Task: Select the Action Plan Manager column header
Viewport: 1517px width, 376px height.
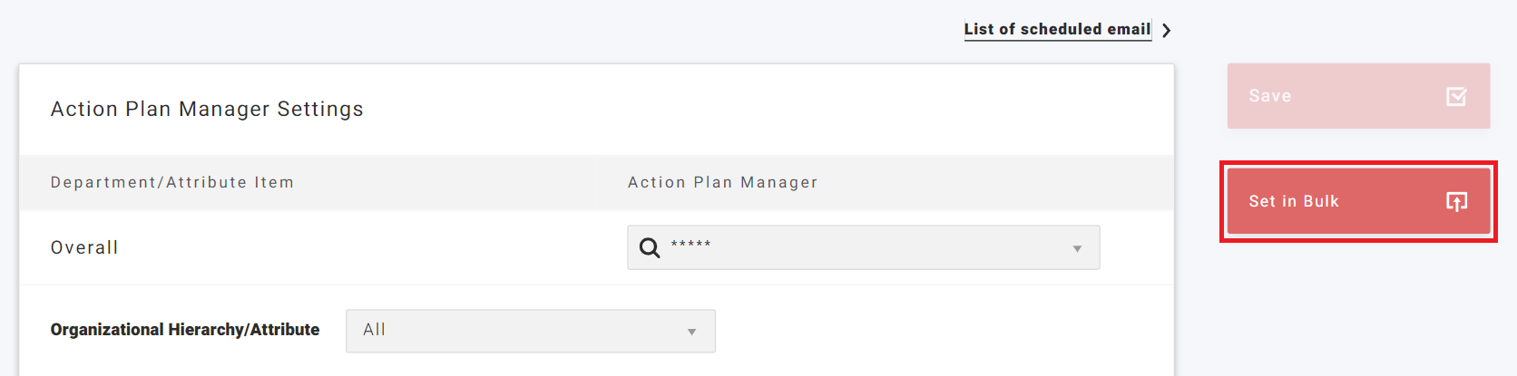Action: coord(723,182)
